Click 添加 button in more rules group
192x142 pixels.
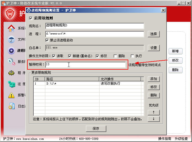(x=154, y=79)
